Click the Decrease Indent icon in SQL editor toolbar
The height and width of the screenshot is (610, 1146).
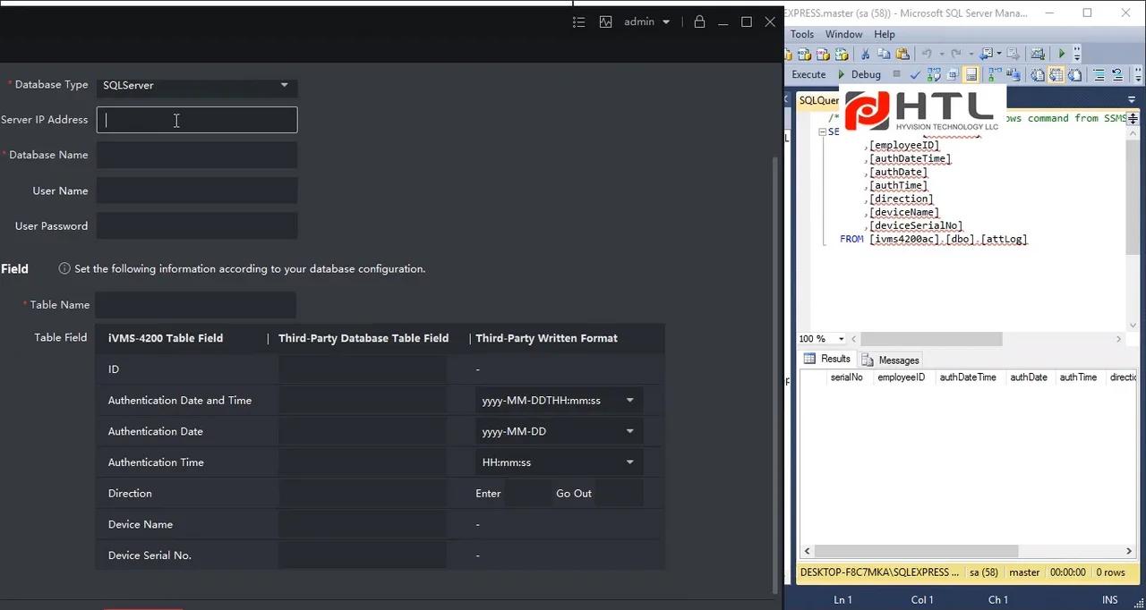1119,74
